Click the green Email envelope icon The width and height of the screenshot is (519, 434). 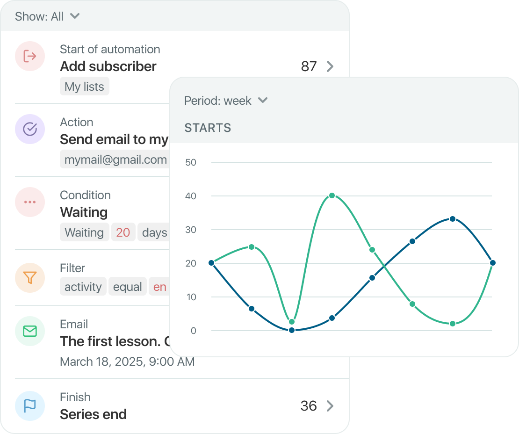click(x=30, y=332)
